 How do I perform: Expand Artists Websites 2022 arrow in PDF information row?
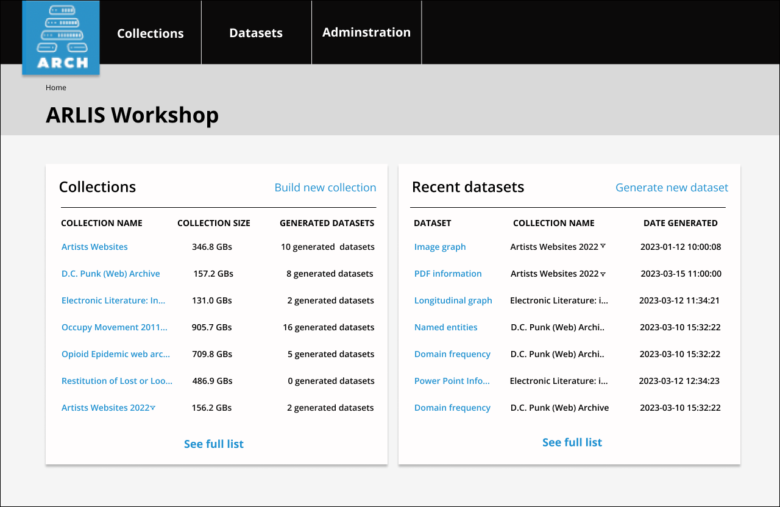tap(603, 274)
